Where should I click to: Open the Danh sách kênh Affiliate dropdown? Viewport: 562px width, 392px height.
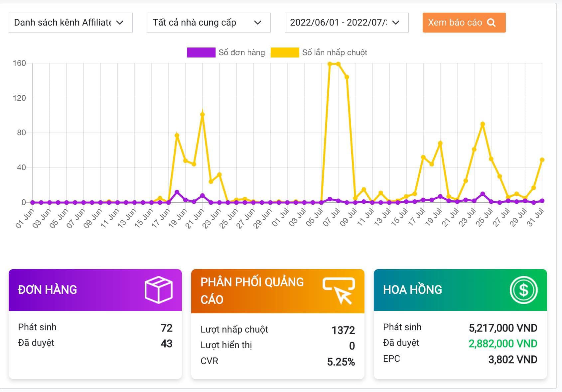click(x=70, y=23)
